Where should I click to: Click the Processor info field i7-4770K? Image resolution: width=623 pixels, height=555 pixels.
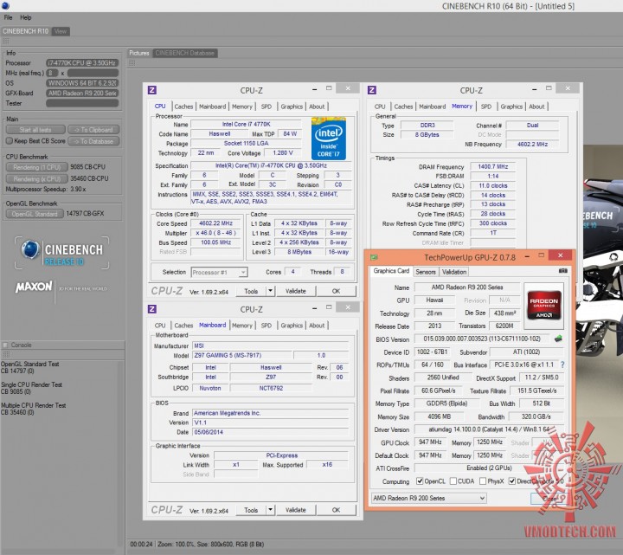[x=82, y=63]
